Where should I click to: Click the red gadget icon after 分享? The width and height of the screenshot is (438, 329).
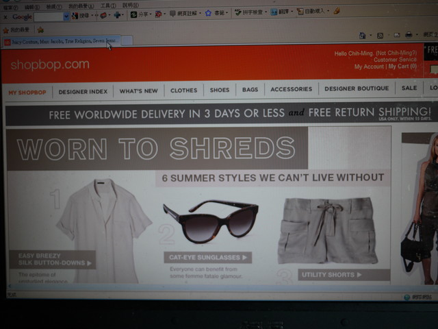coord(158,14)
